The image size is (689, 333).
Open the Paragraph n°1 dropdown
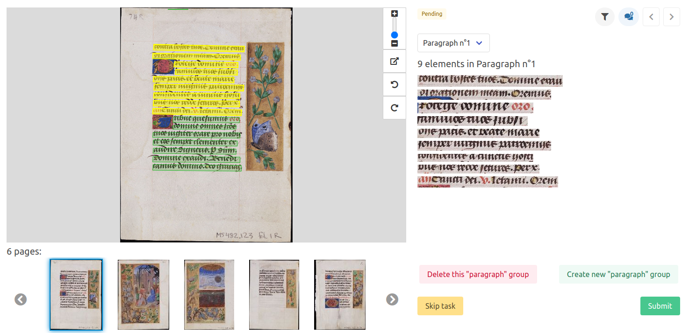click(x=453, y=43)
